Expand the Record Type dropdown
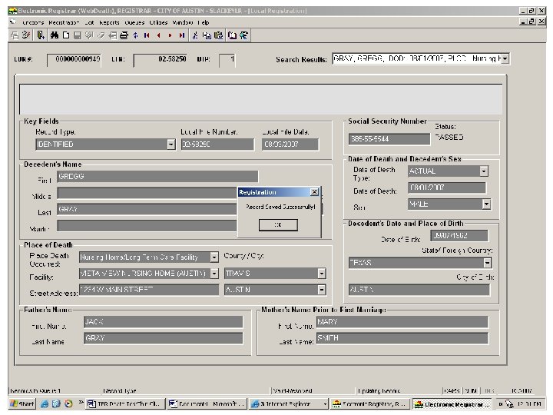This screenshot has width=553, height=415. coord(171,144)
